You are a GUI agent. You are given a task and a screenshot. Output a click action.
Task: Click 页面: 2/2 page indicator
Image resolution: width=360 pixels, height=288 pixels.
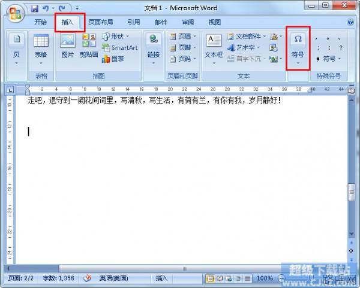click(x=21, y=278)
